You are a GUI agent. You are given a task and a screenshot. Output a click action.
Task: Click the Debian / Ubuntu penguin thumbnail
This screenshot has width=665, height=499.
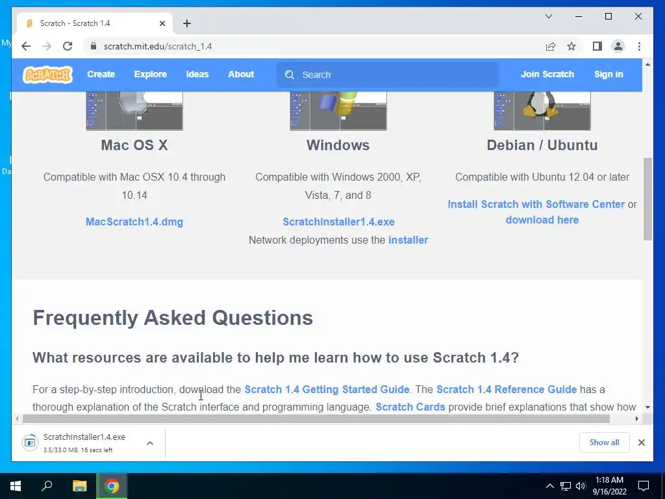pyautogui.click(x=542, y=110)
